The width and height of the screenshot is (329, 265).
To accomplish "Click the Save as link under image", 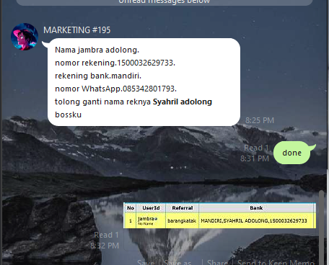I will pos(177,262).
